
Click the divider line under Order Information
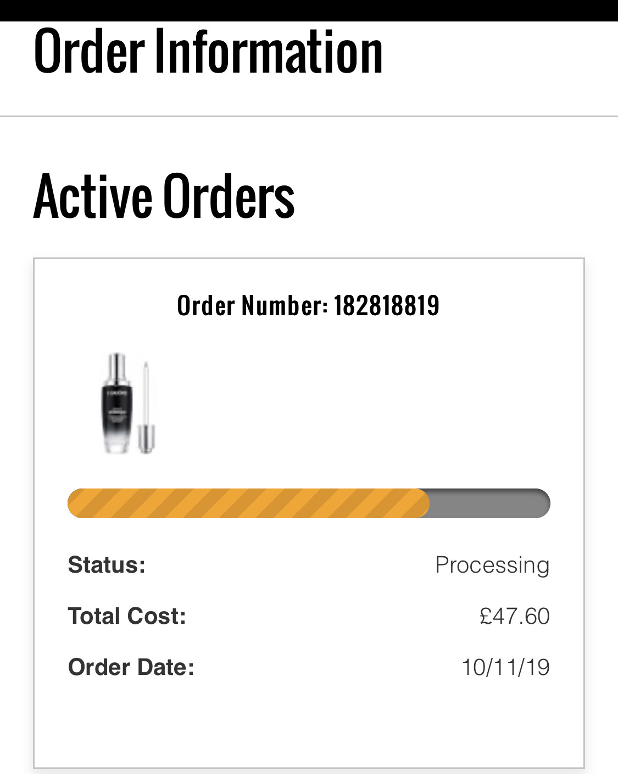(x=309, y=117)
